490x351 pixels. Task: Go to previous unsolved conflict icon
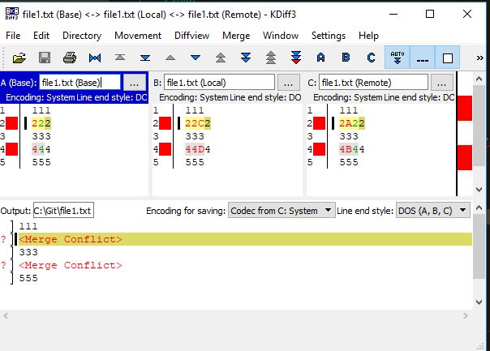coord(271,58)
